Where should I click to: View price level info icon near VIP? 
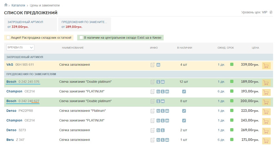point(271,12)
